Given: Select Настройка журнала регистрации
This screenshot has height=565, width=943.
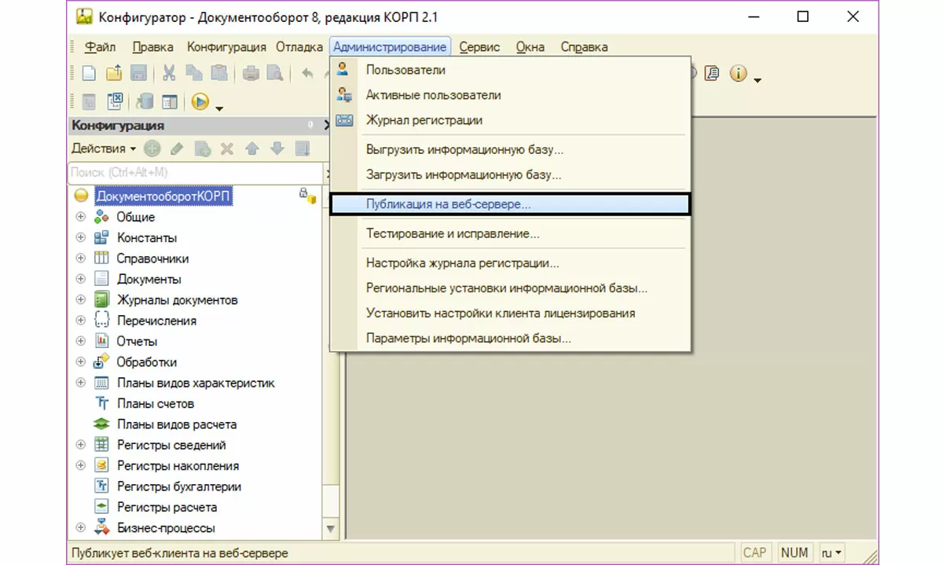Looking at the screenshot, I should (x=510, y=263).
